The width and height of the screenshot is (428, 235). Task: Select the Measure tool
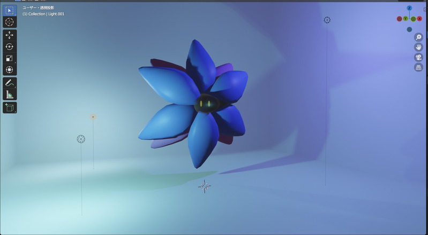click(10, 95)
